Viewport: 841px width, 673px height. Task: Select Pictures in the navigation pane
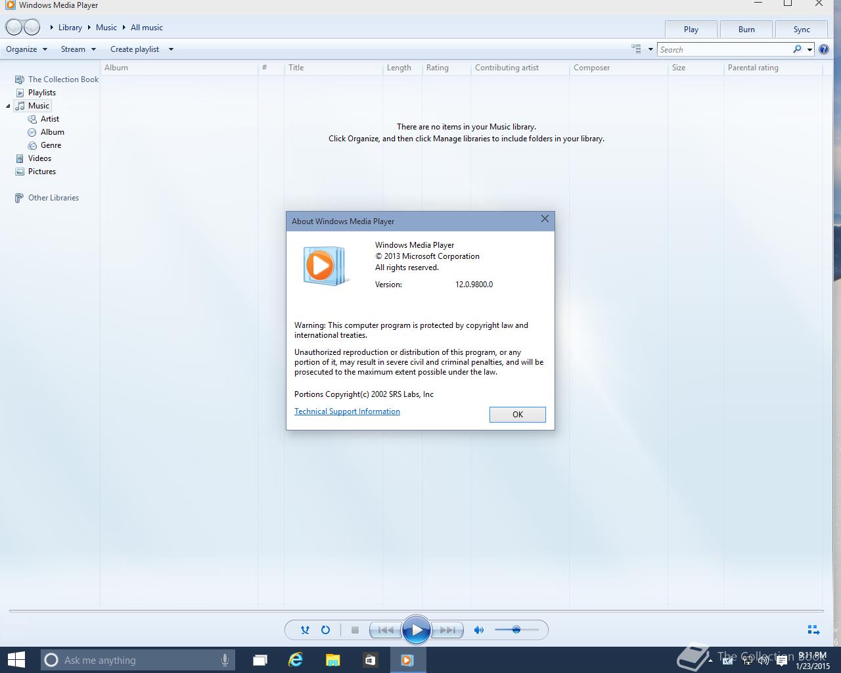[35, 172]
